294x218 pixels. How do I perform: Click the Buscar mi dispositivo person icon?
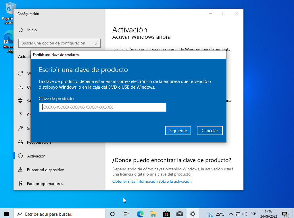[20, 170]
